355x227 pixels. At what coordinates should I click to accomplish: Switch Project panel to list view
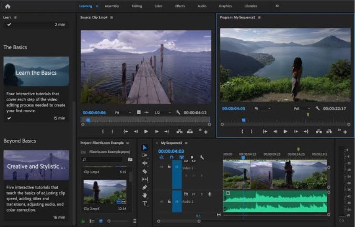[x=92, y=221]
